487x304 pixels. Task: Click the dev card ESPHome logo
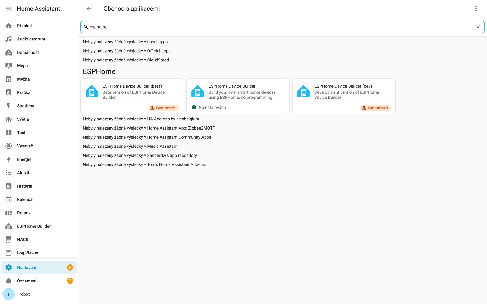pos(303,91)
